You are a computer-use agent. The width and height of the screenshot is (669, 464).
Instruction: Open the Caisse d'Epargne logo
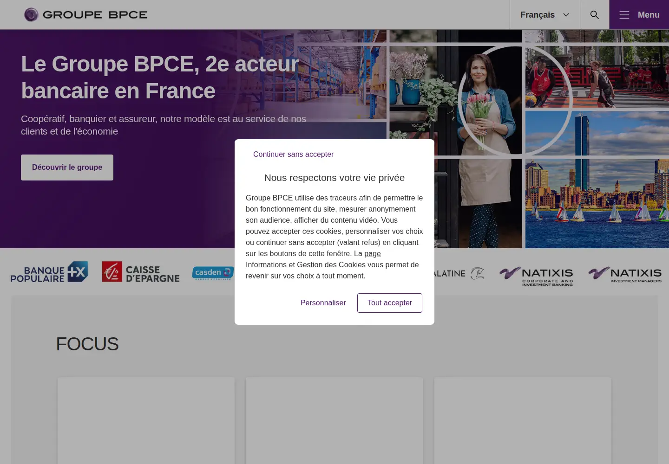[x=141, y=272]
